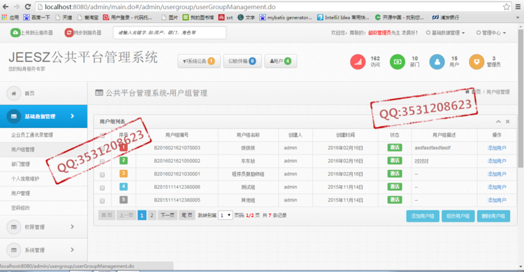Open the jump-to-page select box
Image resolution: width=524 pixels, height=272 pixels.
pyautogui.click(x=225, y=215)
